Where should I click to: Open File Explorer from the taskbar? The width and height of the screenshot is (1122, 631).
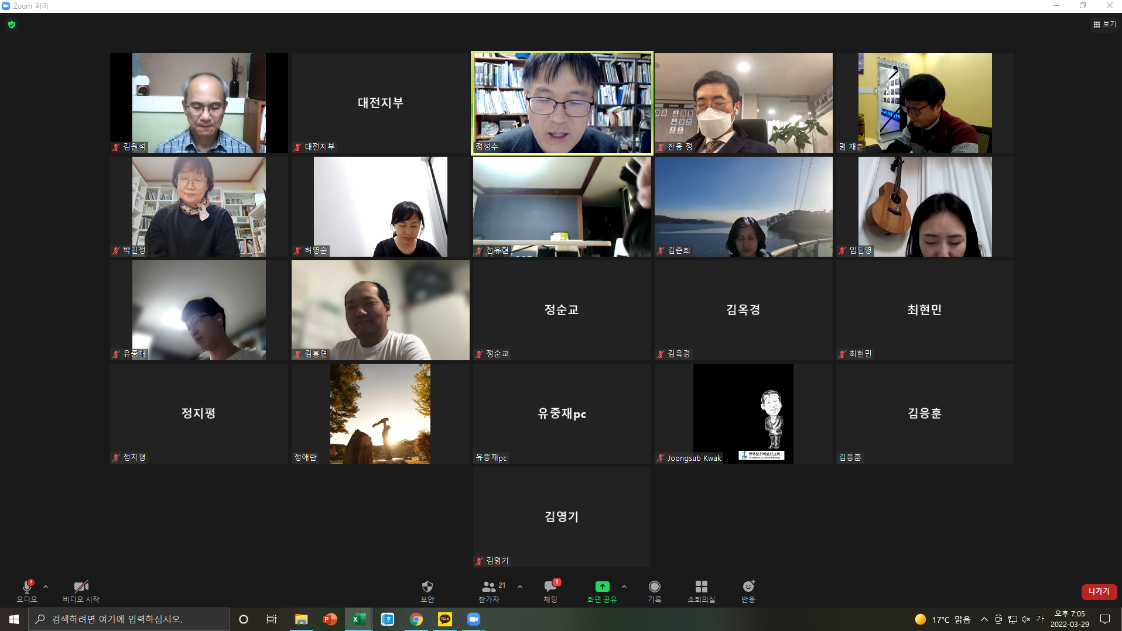tap(301, 619)
